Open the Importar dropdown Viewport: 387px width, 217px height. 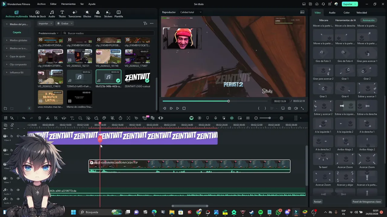[45, 23]
